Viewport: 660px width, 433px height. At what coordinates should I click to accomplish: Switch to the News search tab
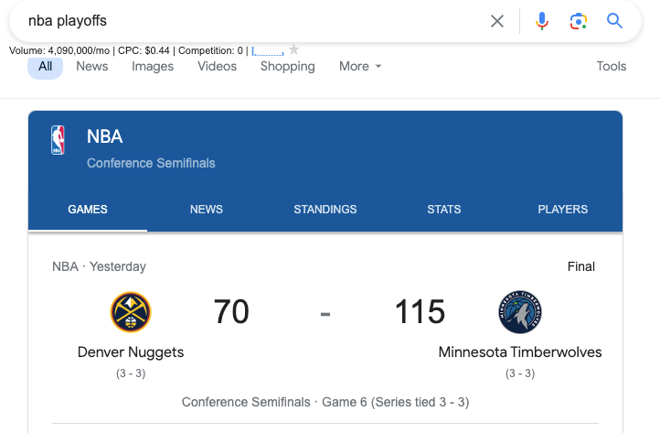tap(91, 66)
